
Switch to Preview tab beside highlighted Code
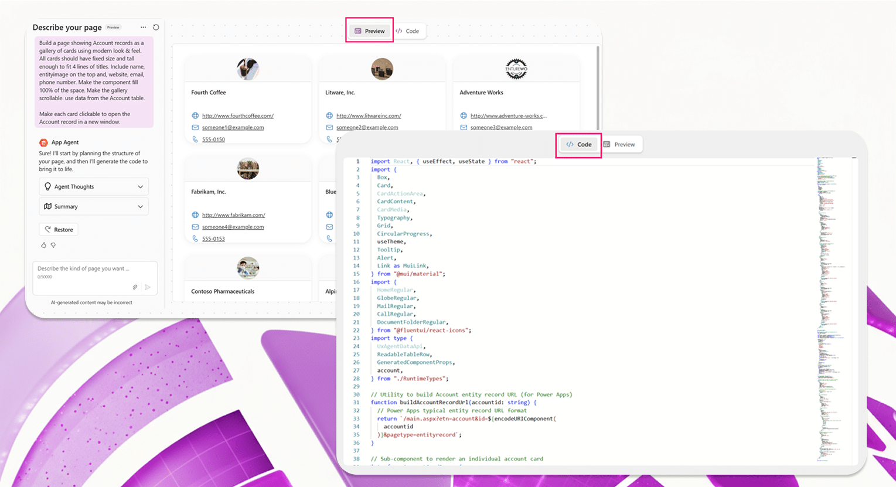click(x=620, y=145)
